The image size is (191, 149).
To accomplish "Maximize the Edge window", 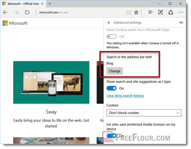I will point(170,4).
